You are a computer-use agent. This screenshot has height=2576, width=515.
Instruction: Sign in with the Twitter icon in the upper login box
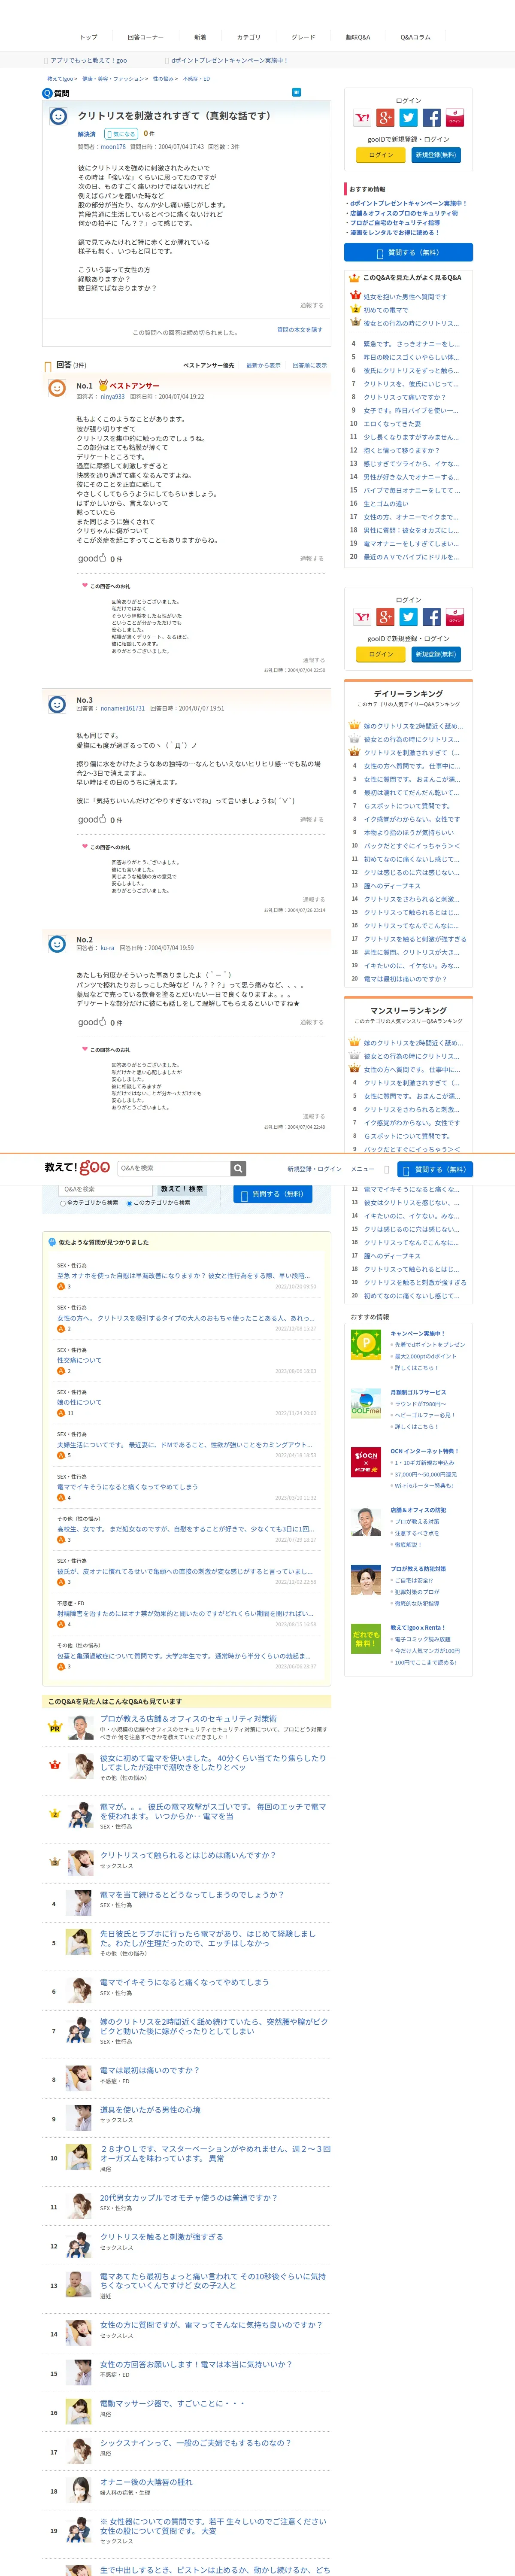coord(408,118)
